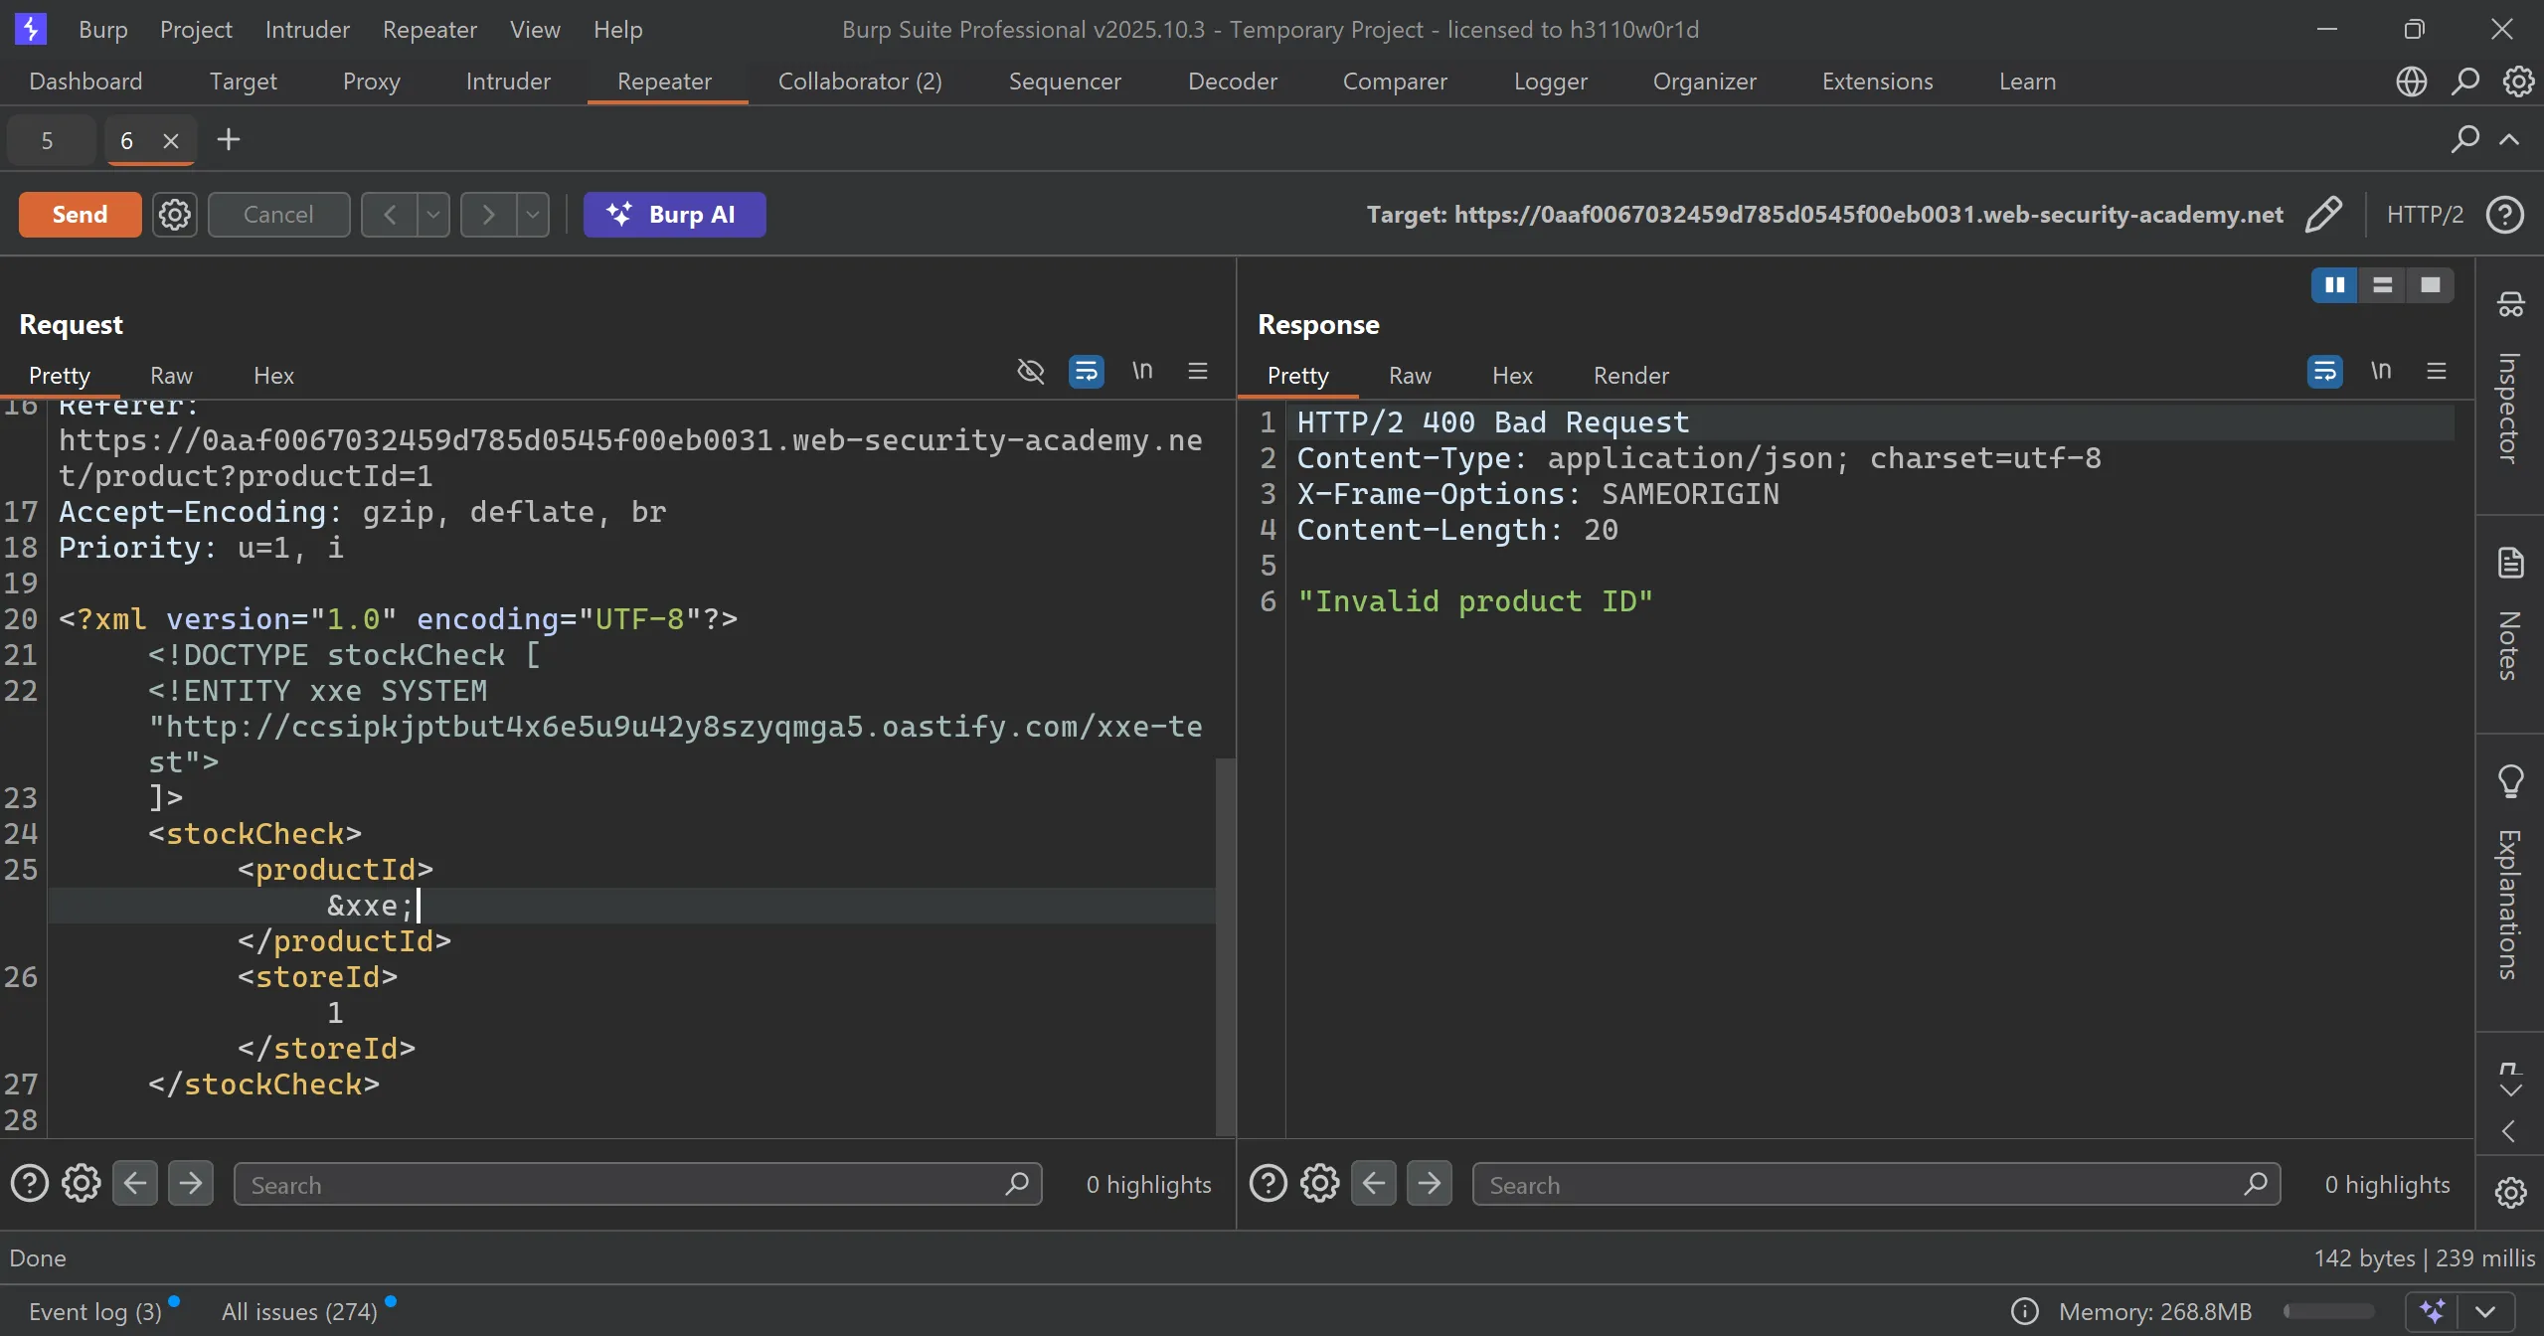
Task: Switch response view to Render tab
Action: point(1630,376)
